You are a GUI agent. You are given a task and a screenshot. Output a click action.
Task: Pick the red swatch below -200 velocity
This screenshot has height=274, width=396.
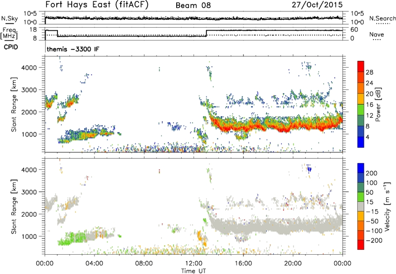[x=361, y=245]
